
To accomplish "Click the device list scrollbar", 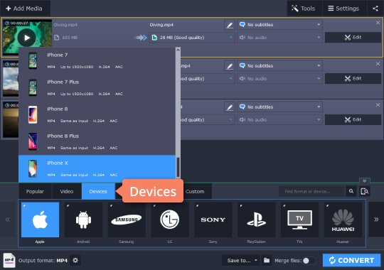I will (x=178, y=112).
